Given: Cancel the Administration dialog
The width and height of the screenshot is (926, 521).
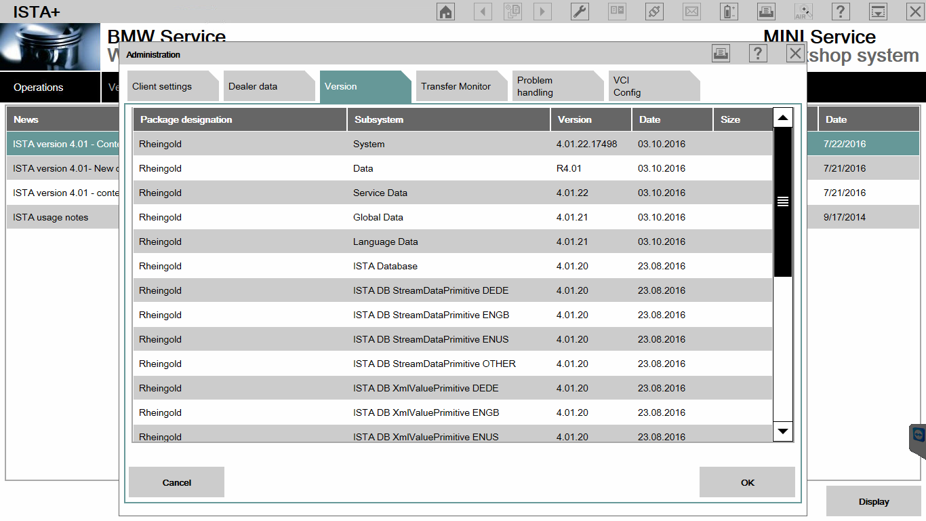Looking at the screenshot, I should point(176,482).
